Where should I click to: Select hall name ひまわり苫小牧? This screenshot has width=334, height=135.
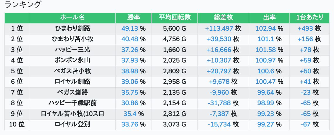[x=72, y=39]
